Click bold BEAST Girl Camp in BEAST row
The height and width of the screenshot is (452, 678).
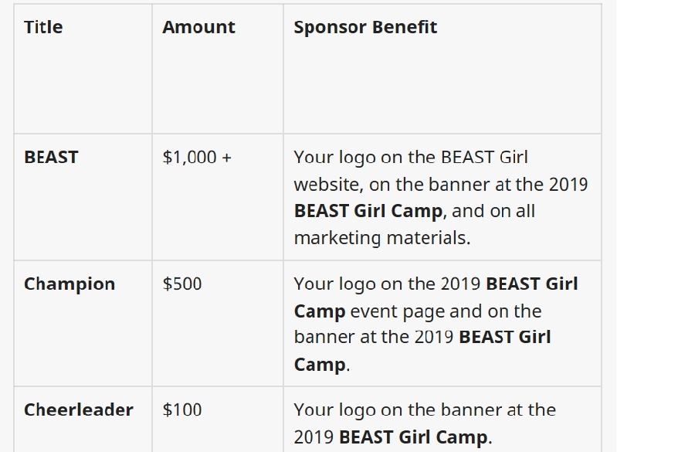point(368,211)
